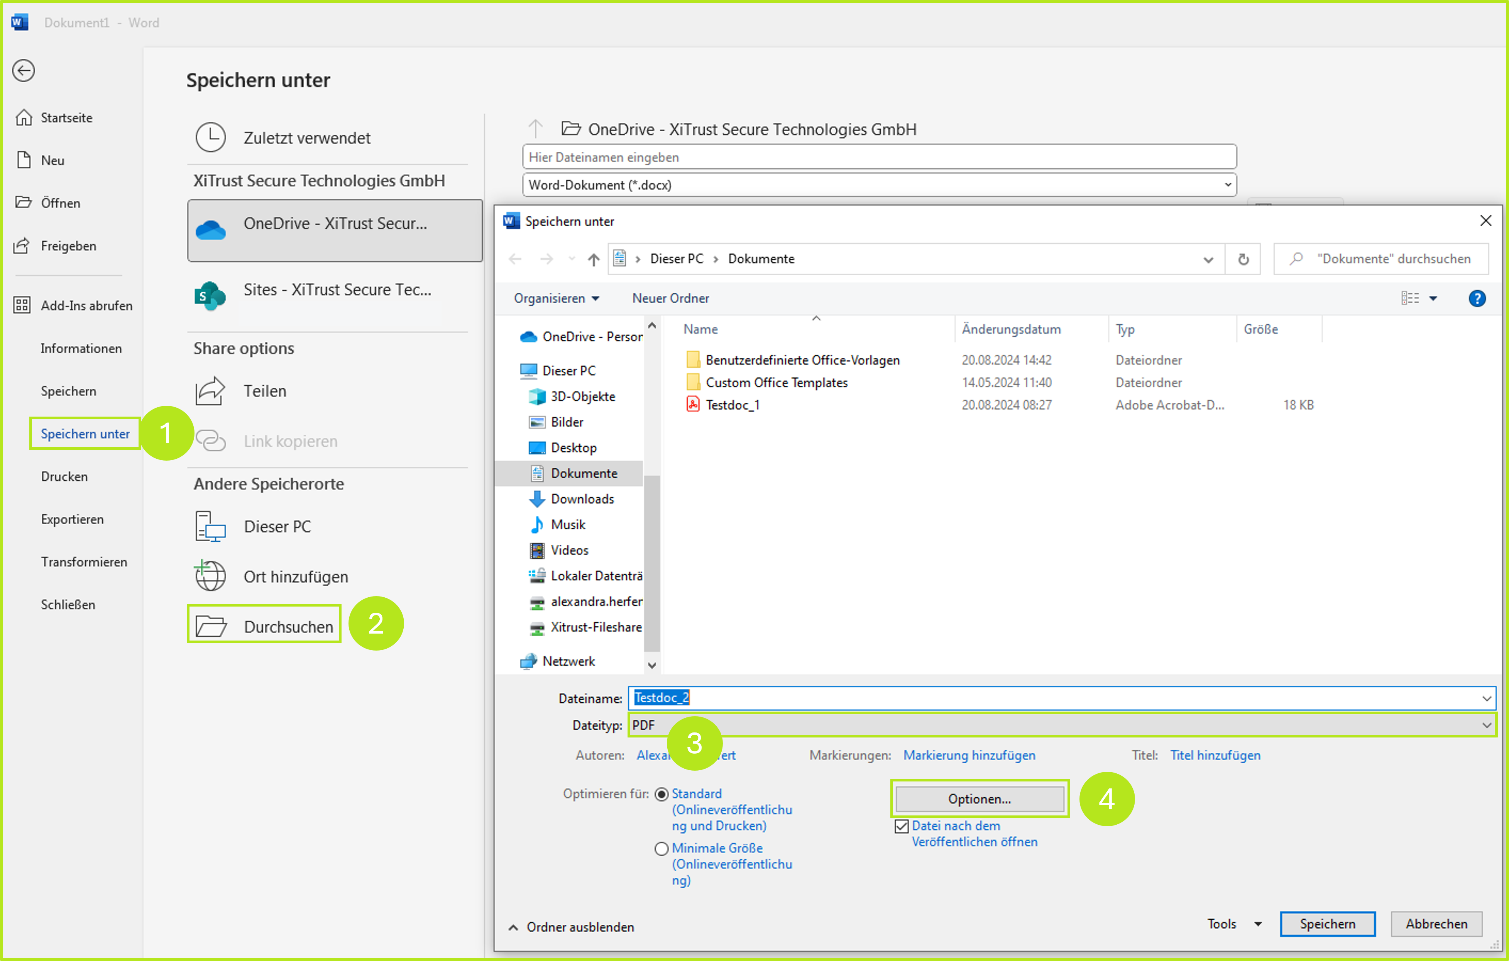Select Minimale Größe radio button
1509x961 pixels.
(x=661, y=848)
